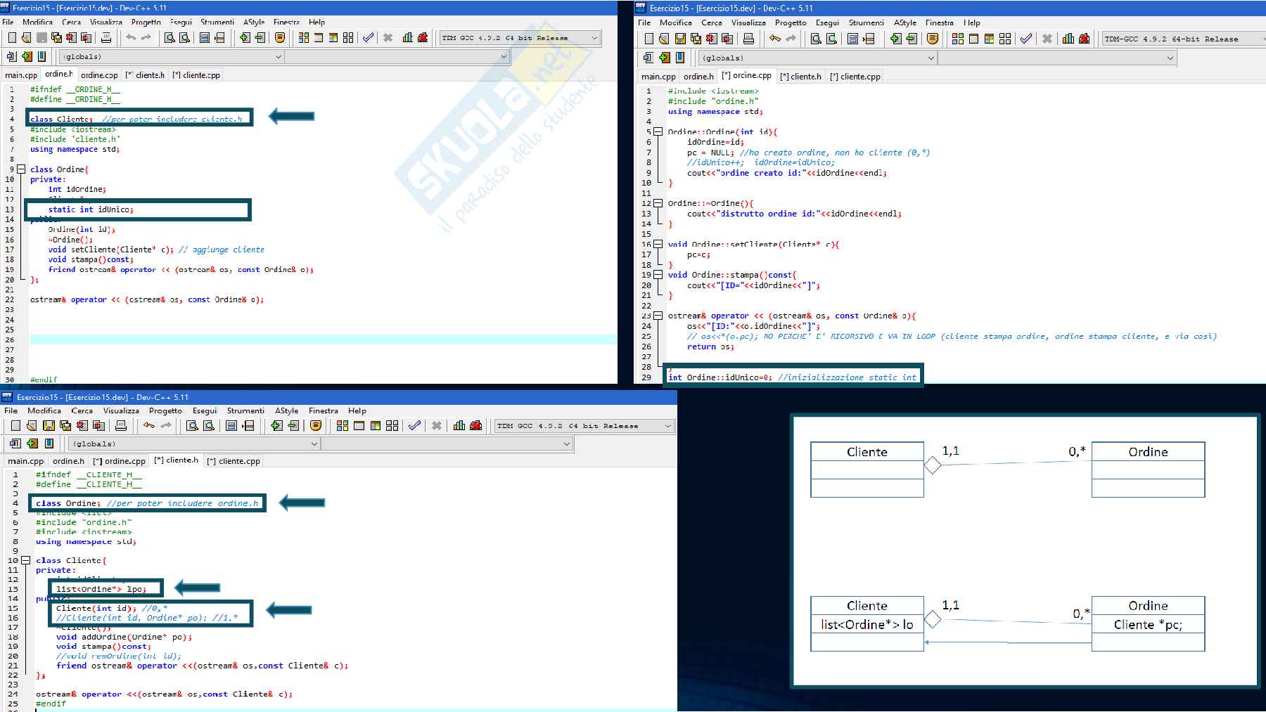Click Debug checkmark icon in the ordine.h window

(368, 38)
